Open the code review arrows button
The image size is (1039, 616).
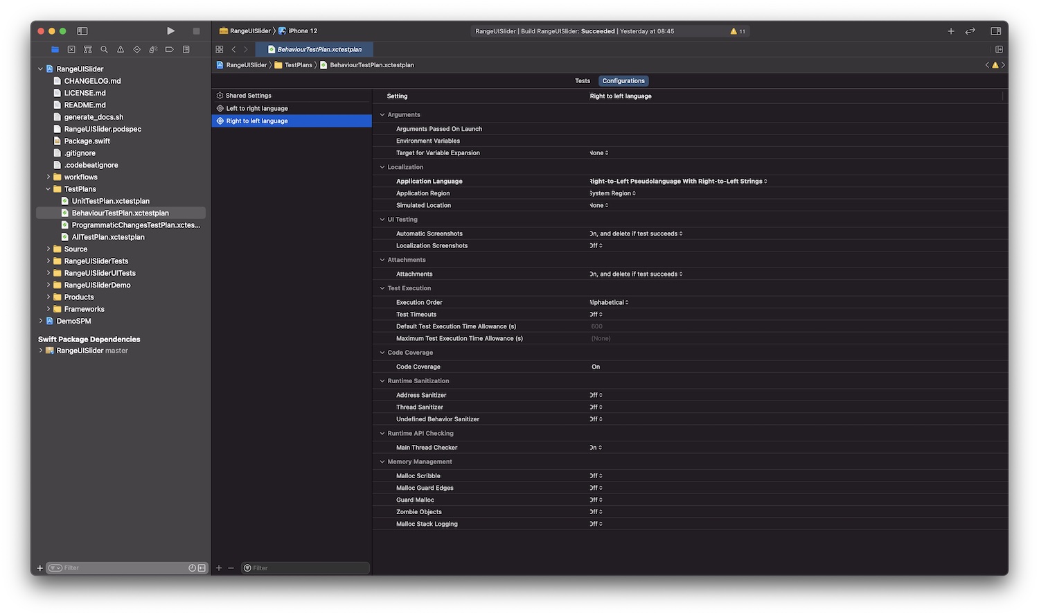(x=970, y=31)
